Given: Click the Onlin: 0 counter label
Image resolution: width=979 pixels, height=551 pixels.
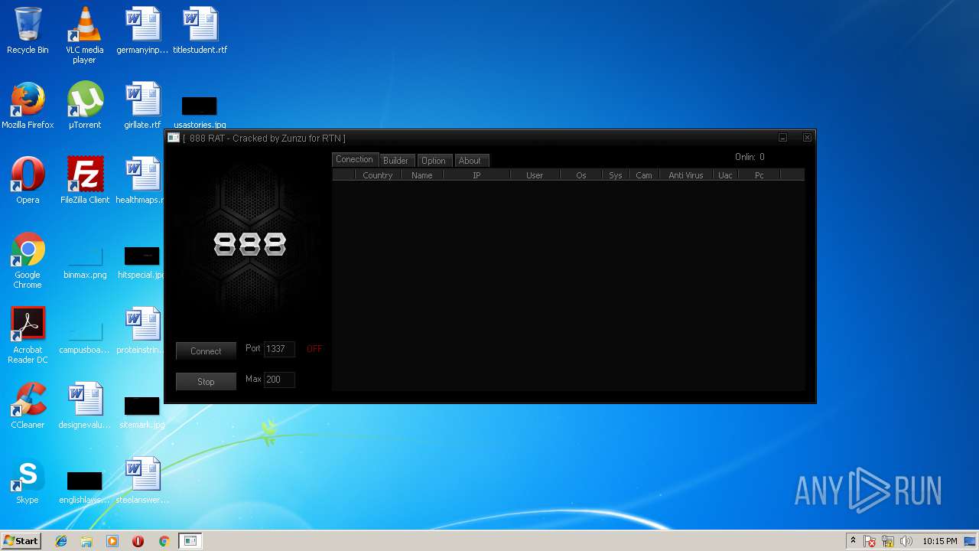Looking at the screenshot, I should (750, 157).
